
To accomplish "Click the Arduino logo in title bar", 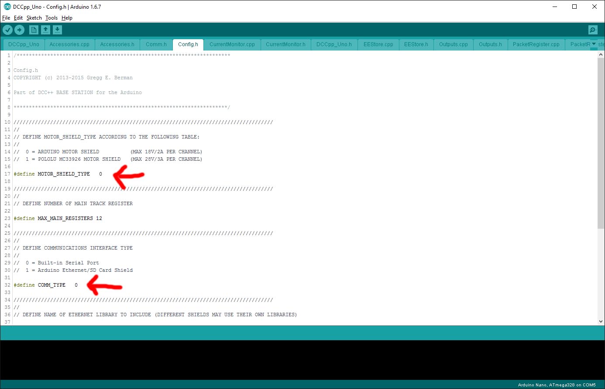I will (7, 7).
